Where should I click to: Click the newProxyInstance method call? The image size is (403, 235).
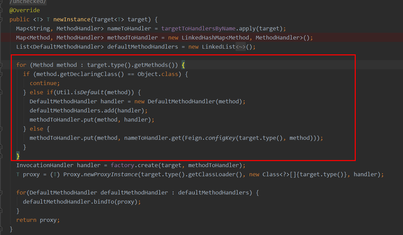[110, 175]
